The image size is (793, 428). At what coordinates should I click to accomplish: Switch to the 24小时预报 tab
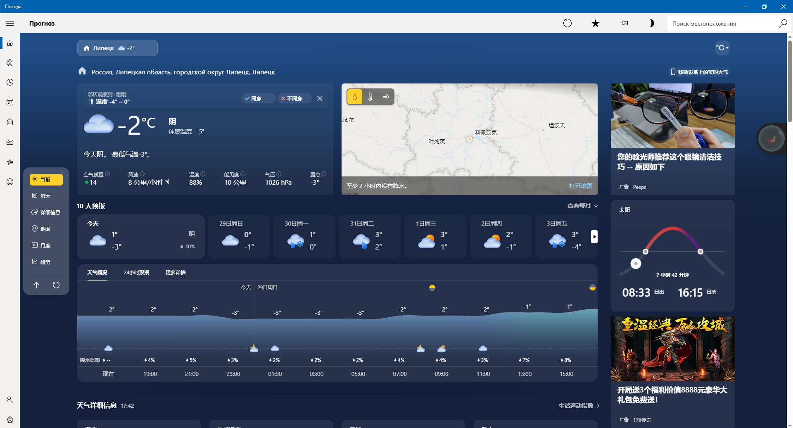[x=136, y=273]
